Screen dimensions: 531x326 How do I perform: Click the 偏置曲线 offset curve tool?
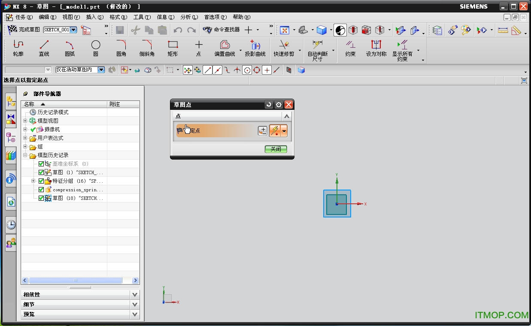(x=225, y=48)
